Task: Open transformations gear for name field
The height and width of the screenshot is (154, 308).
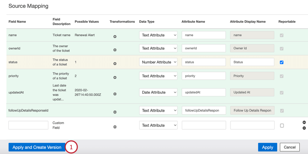Action: tap(115, 37)
